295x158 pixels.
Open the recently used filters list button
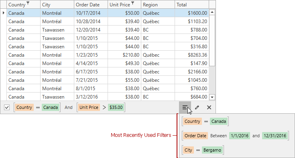pos(185,107)
